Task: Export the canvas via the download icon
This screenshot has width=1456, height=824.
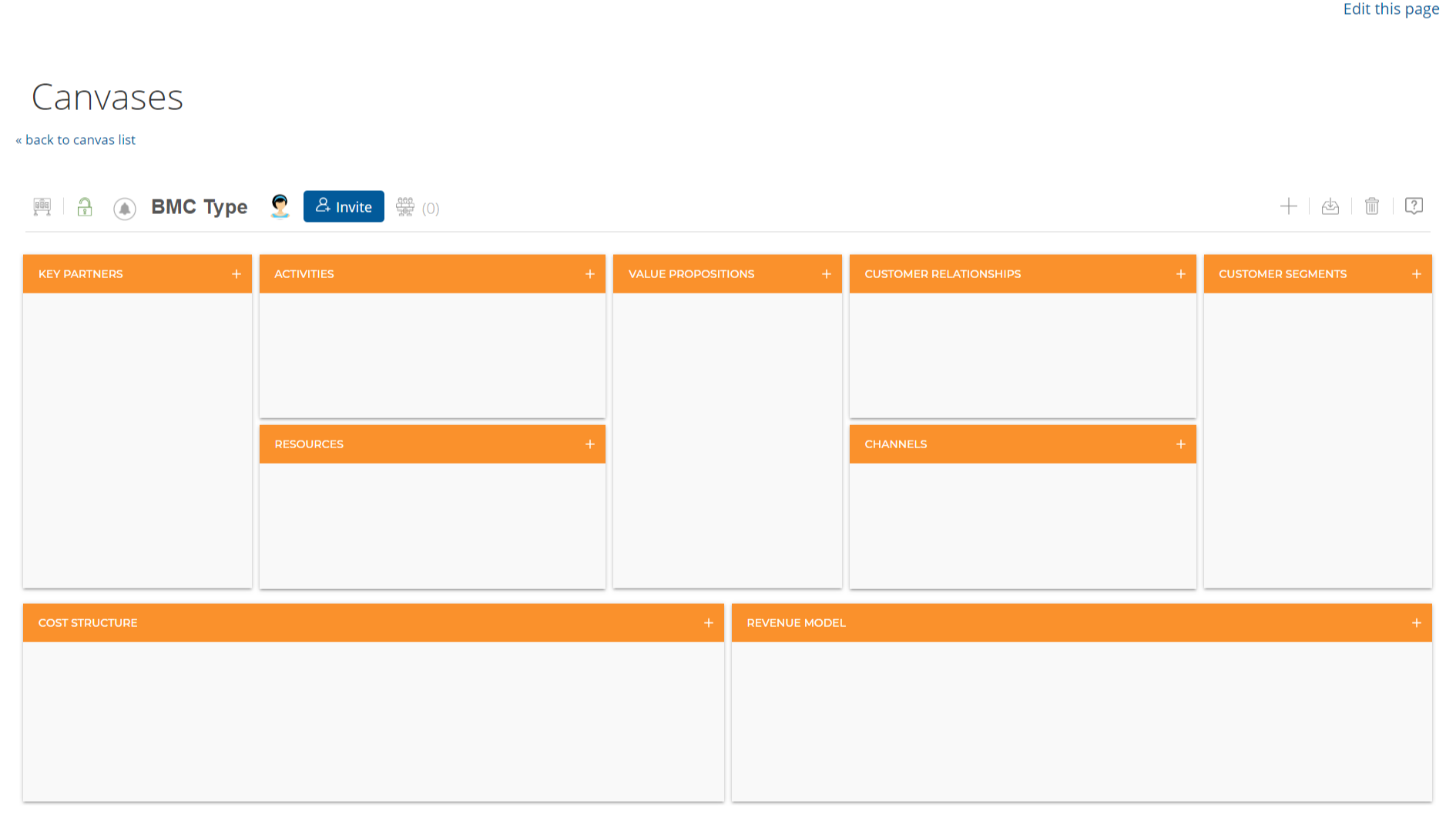Action: click(x=1330, y=206)
